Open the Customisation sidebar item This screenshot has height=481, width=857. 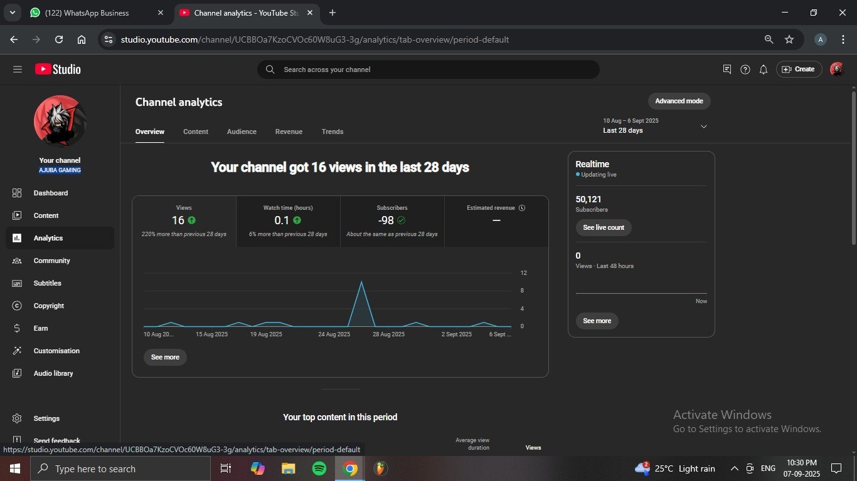(x=56, y=351)
